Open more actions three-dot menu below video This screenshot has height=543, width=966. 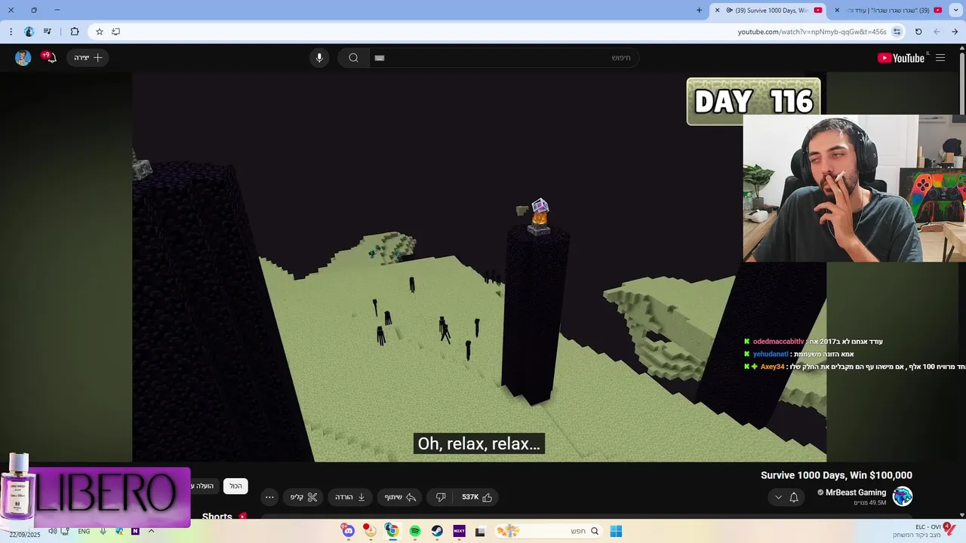pos(269,497)
